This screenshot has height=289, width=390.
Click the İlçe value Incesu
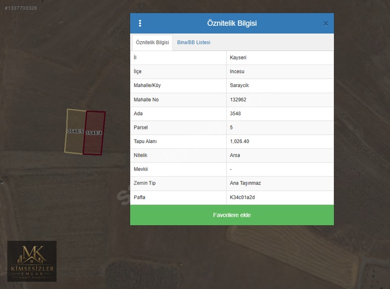coord(237,72)
